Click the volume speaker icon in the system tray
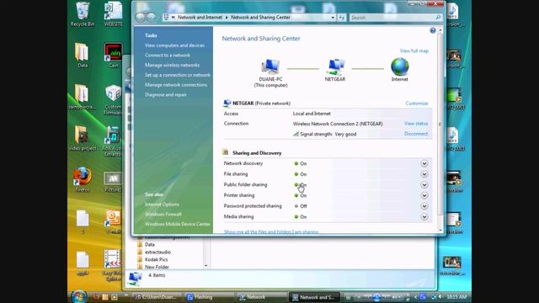 440,297
